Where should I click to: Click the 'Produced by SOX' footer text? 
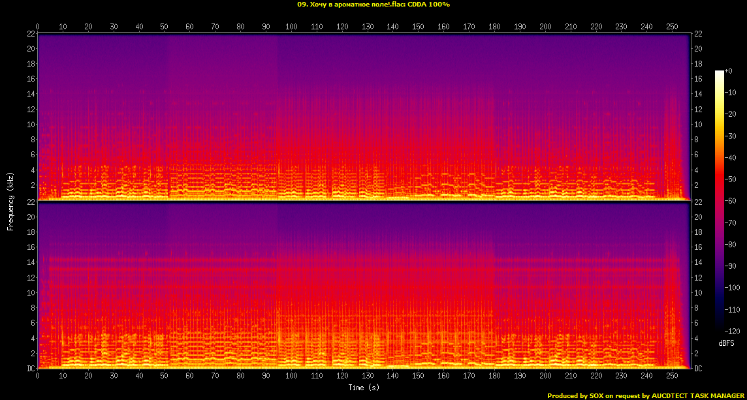[x=576, y=395]
